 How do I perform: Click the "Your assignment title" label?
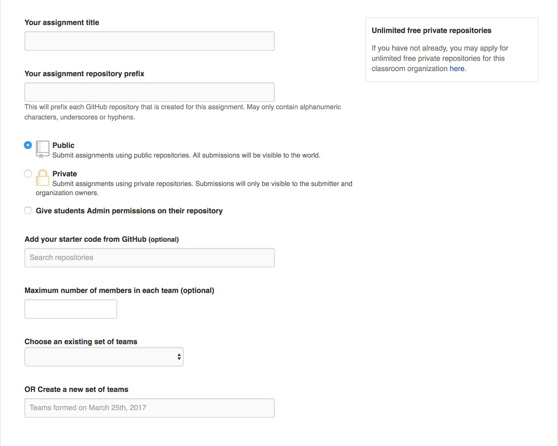(x=62, y=22)
